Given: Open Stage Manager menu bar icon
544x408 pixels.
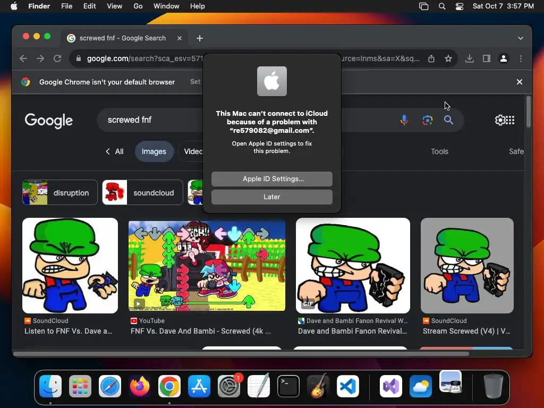Looking at the screenshot, I should click(423, 6).
